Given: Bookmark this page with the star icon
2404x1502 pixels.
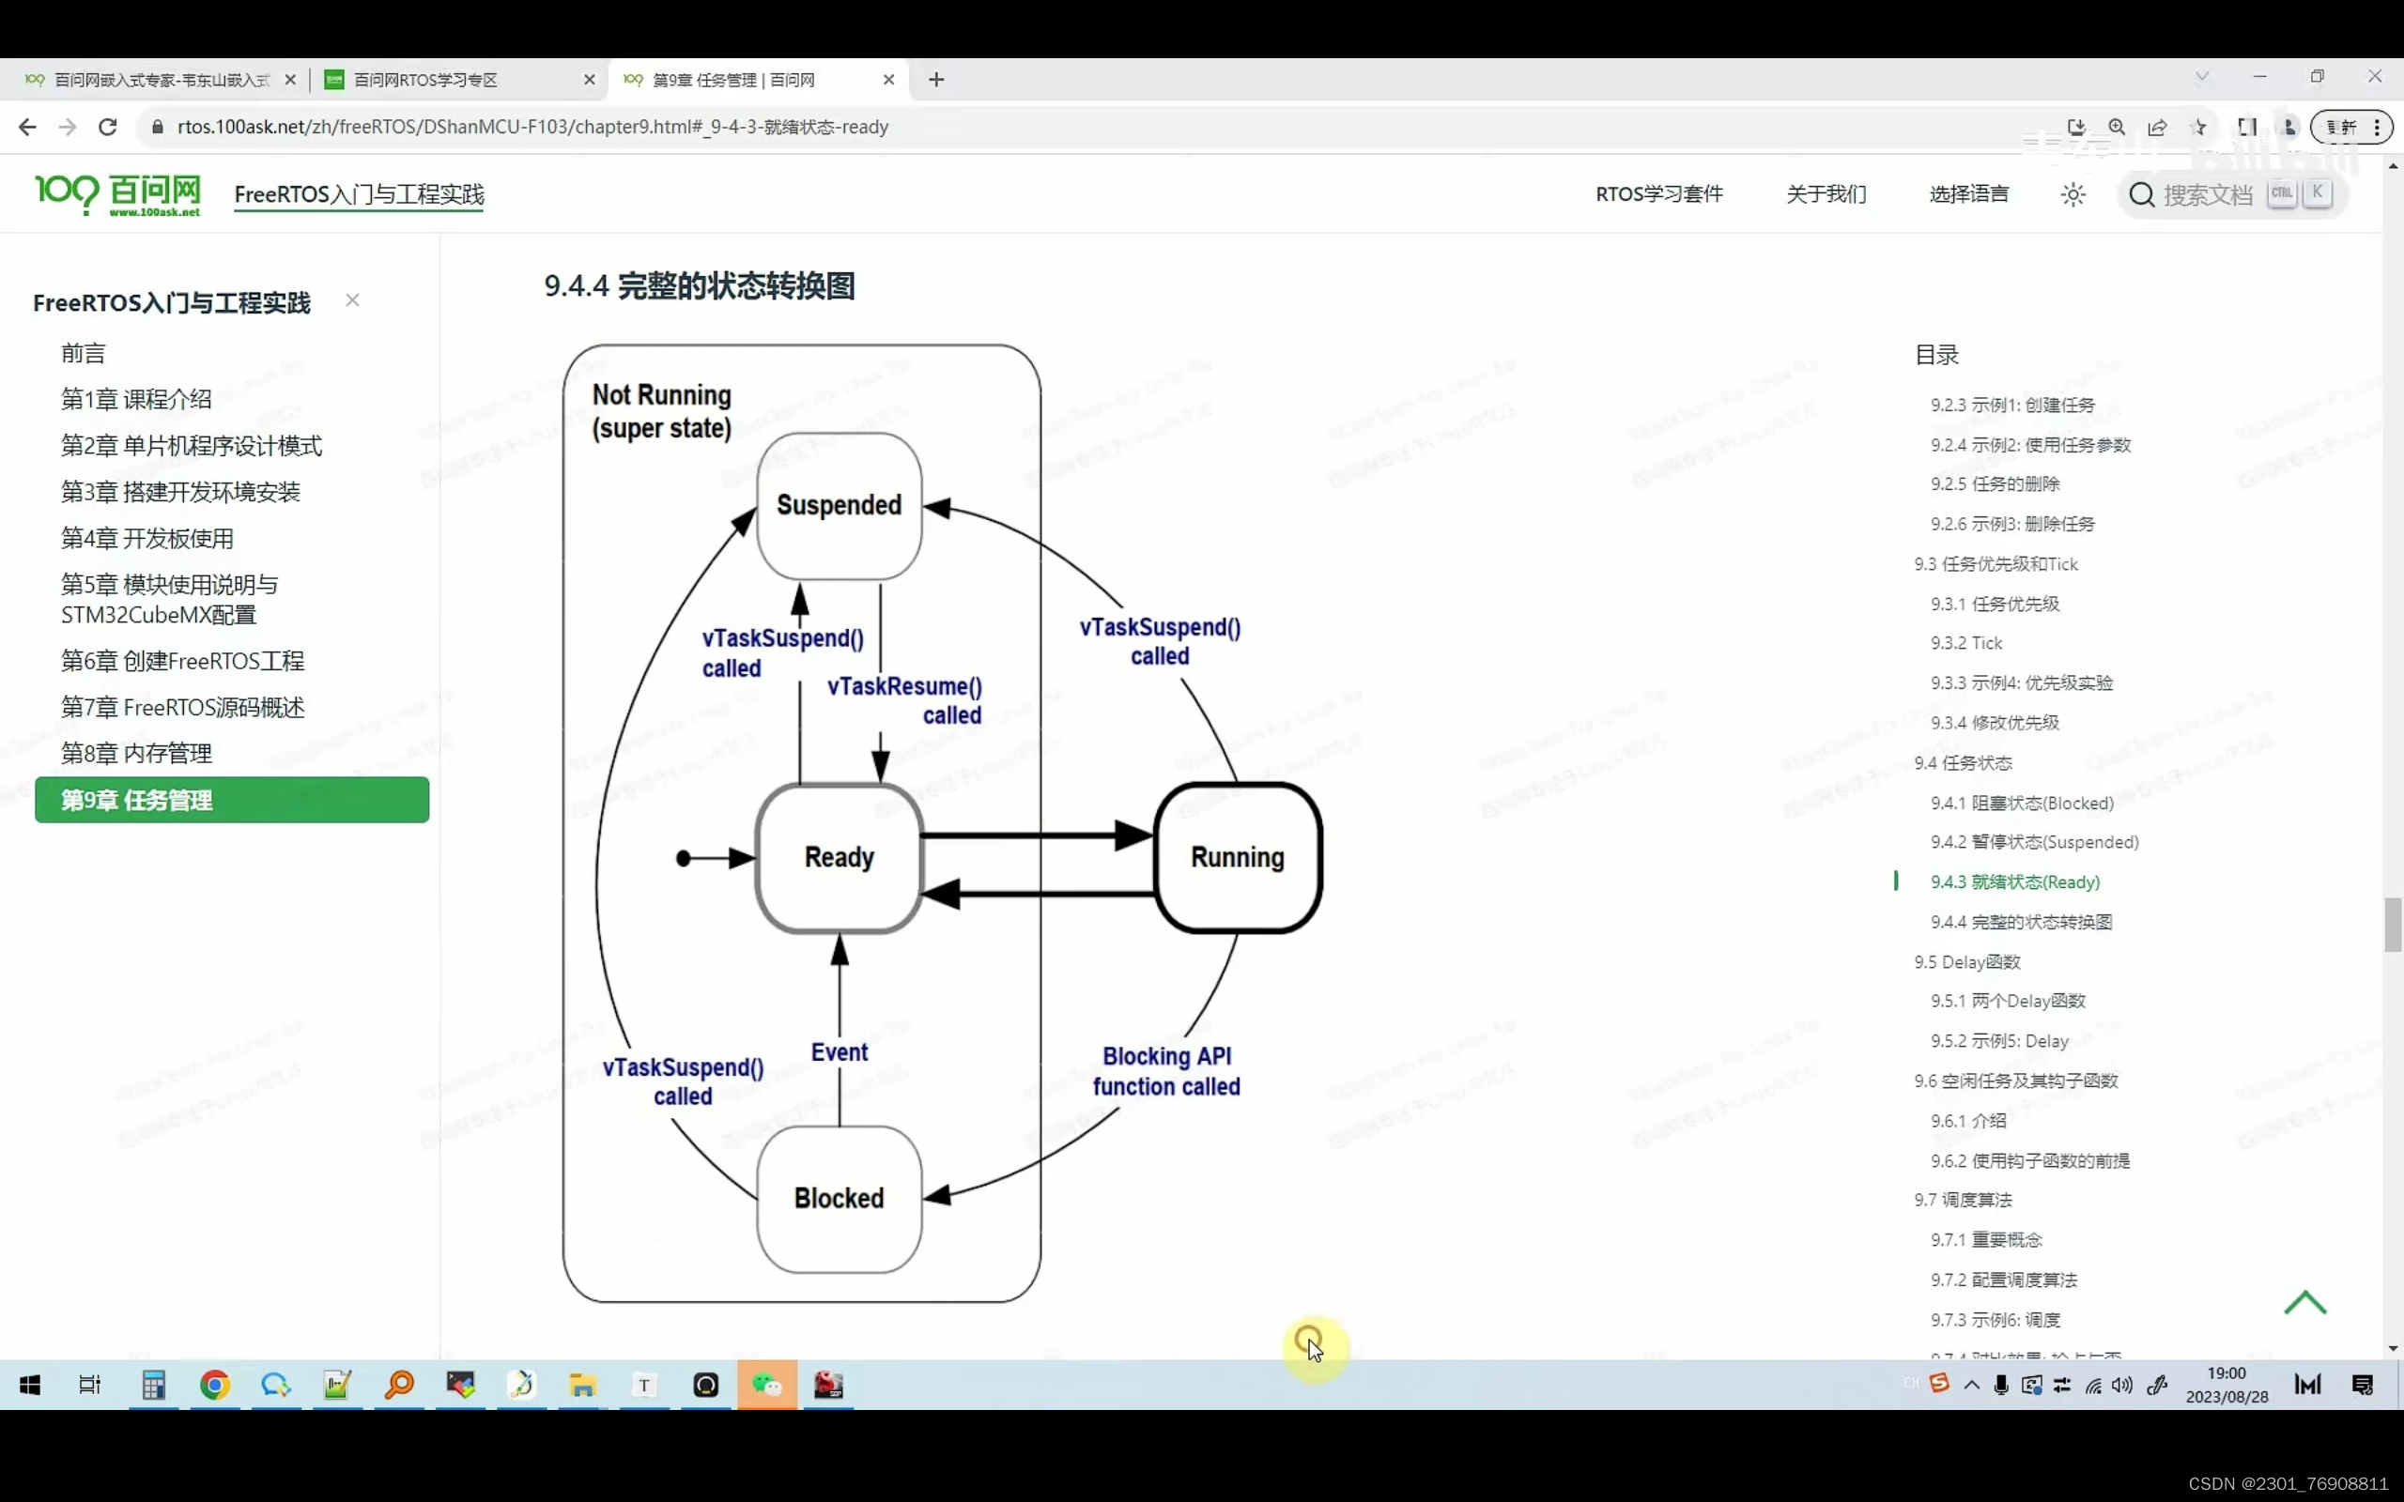Looking at the screenshot, I should (x=2199, y=127).
